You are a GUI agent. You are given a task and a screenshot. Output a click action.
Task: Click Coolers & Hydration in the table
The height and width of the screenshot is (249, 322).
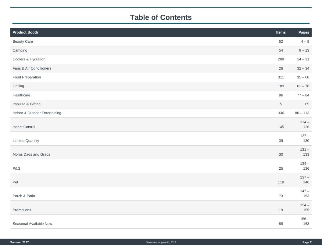coord(29,59)
